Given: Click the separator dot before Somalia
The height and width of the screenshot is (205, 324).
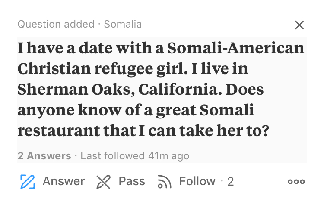Looking at the screenshot, I should coord(99,24).
